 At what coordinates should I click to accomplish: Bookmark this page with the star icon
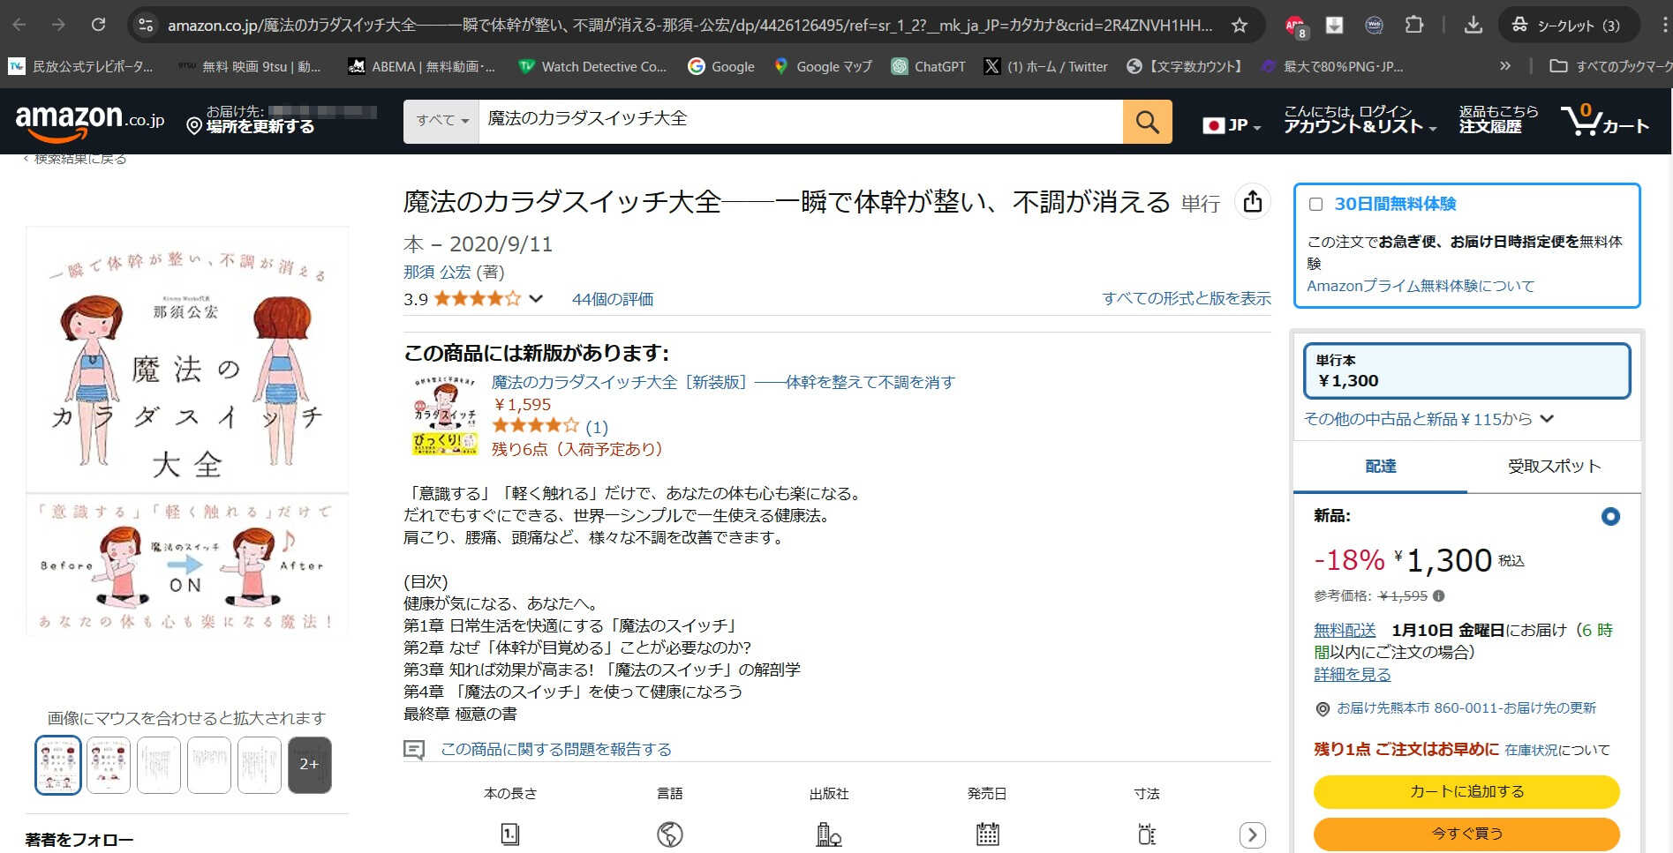click(1240, 25)
